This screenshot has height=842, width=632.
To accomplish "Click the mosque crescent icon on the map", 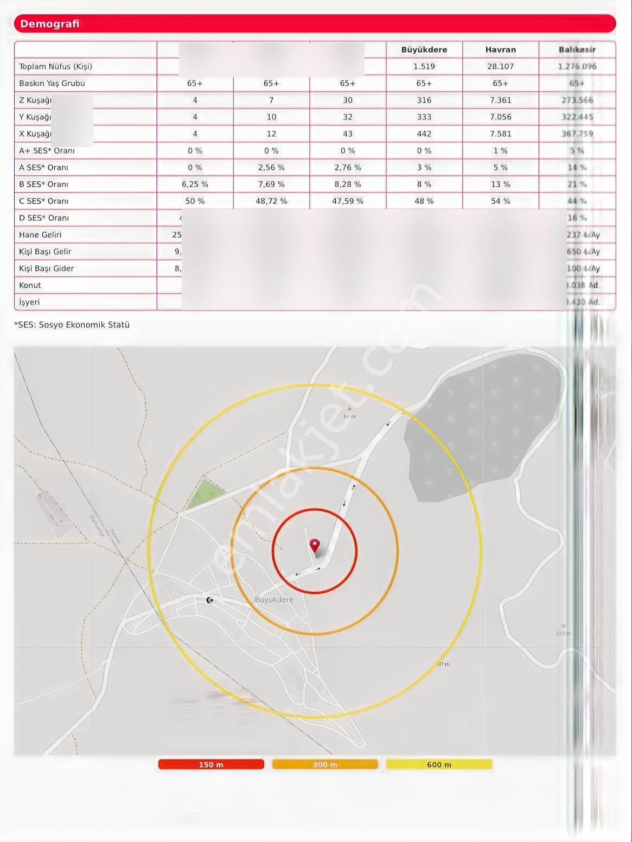I will tap(210, 600).
